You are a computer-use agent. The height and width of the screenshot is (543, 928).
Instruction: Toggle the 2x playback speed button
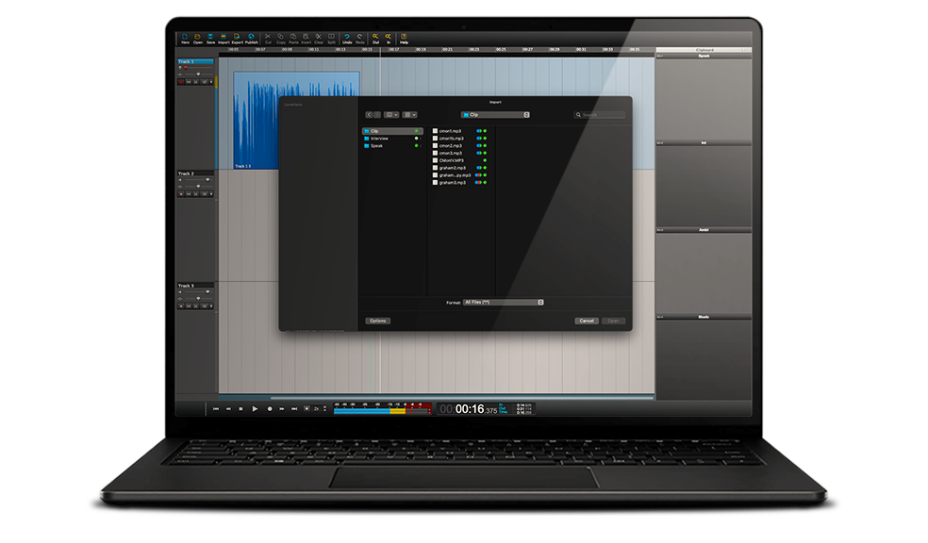click(x=317, y=409)
